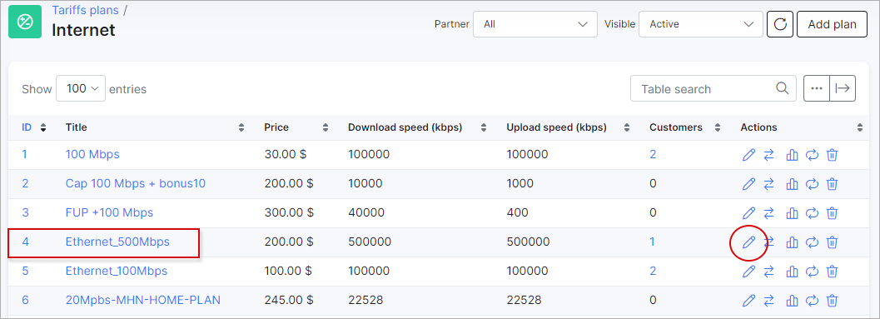
Task: Open the Ethernet_100Mbps title link
Action: pos(117,272)
